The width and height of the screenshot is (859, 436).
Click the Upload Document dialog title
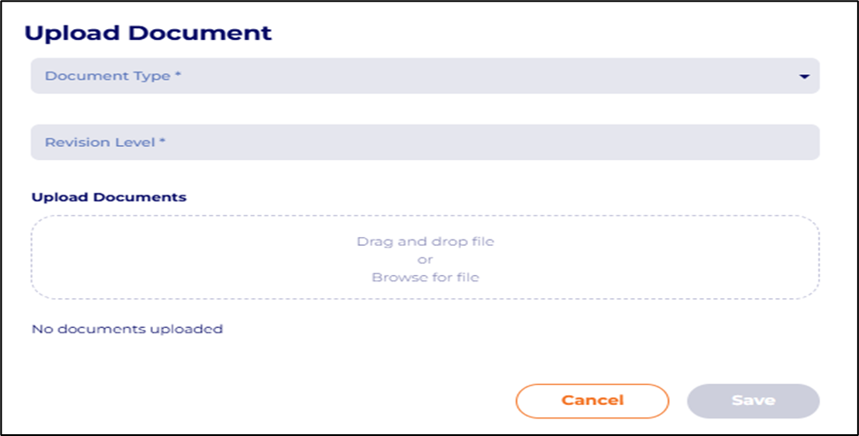pyautogui.click(x=148, y=34)
